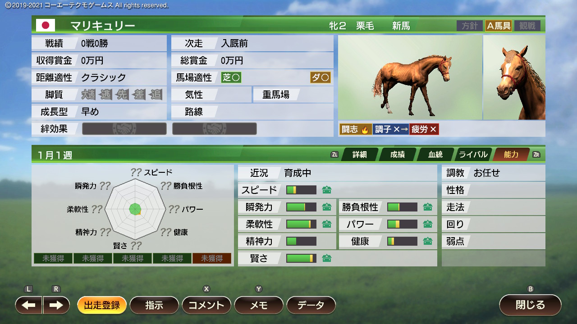Click the facility icon beside the 柔軟性 bar
Viewport: 577px width, 324px height.
click(327, 224)
